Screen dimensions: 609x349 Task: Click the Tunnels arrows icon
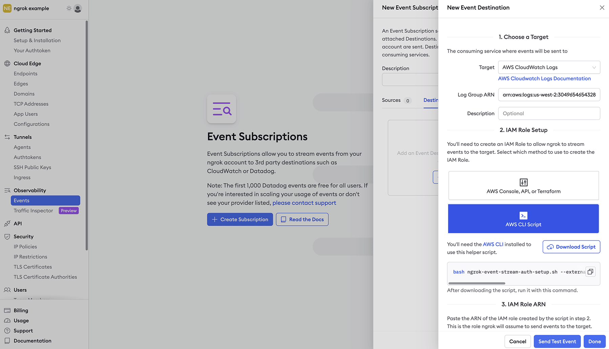(7, 137)
